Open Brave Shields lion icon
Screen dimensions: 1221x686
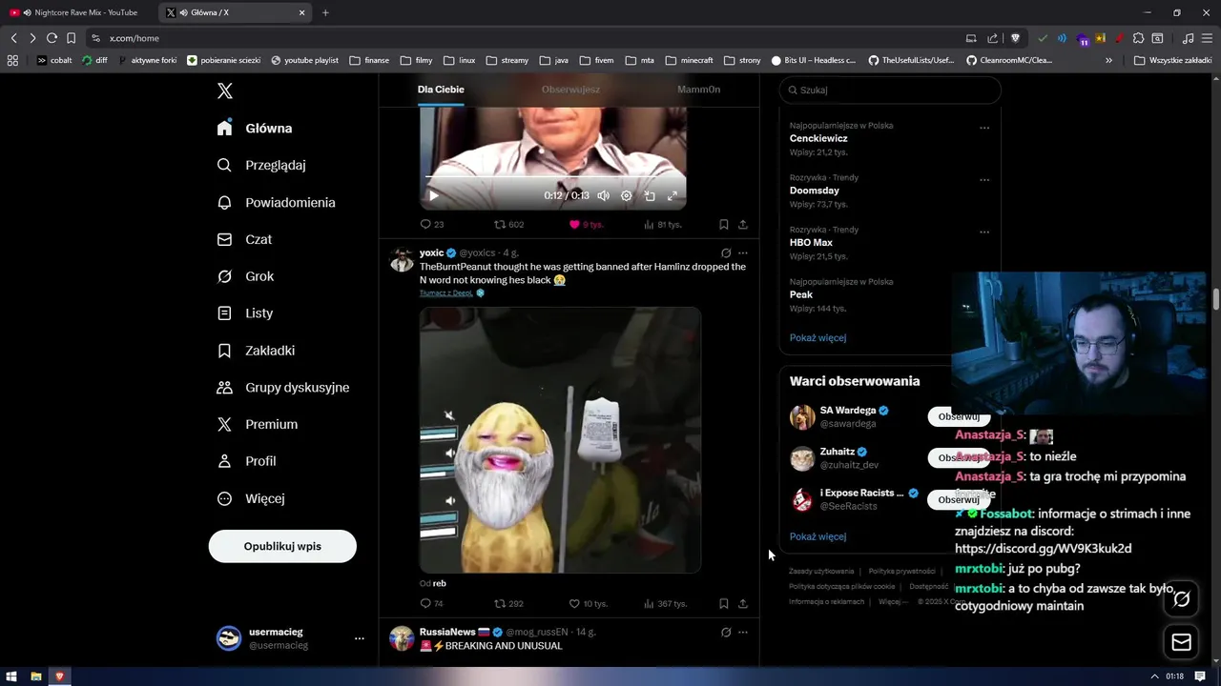coord(1015,38)
